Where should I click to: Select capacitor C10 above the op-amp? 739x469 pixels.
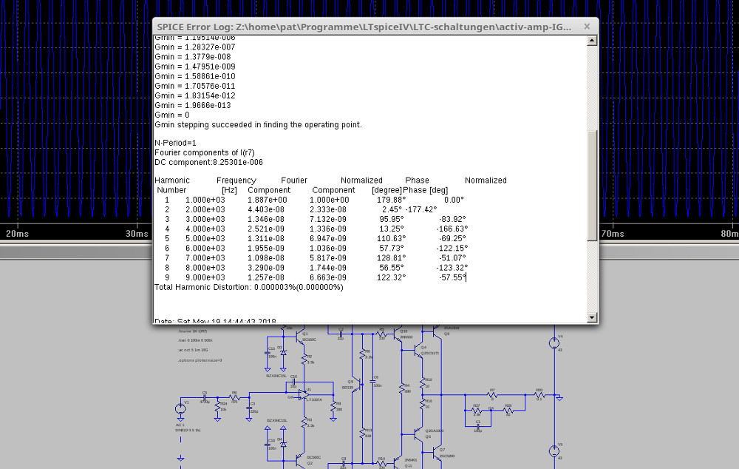293,381
